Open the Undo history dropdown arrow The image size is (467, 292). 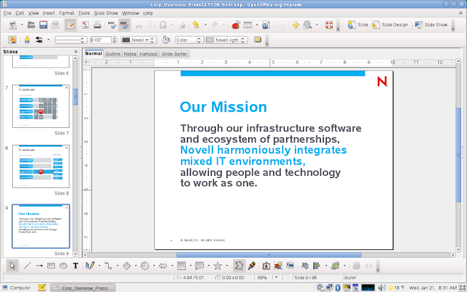(205, 25)
